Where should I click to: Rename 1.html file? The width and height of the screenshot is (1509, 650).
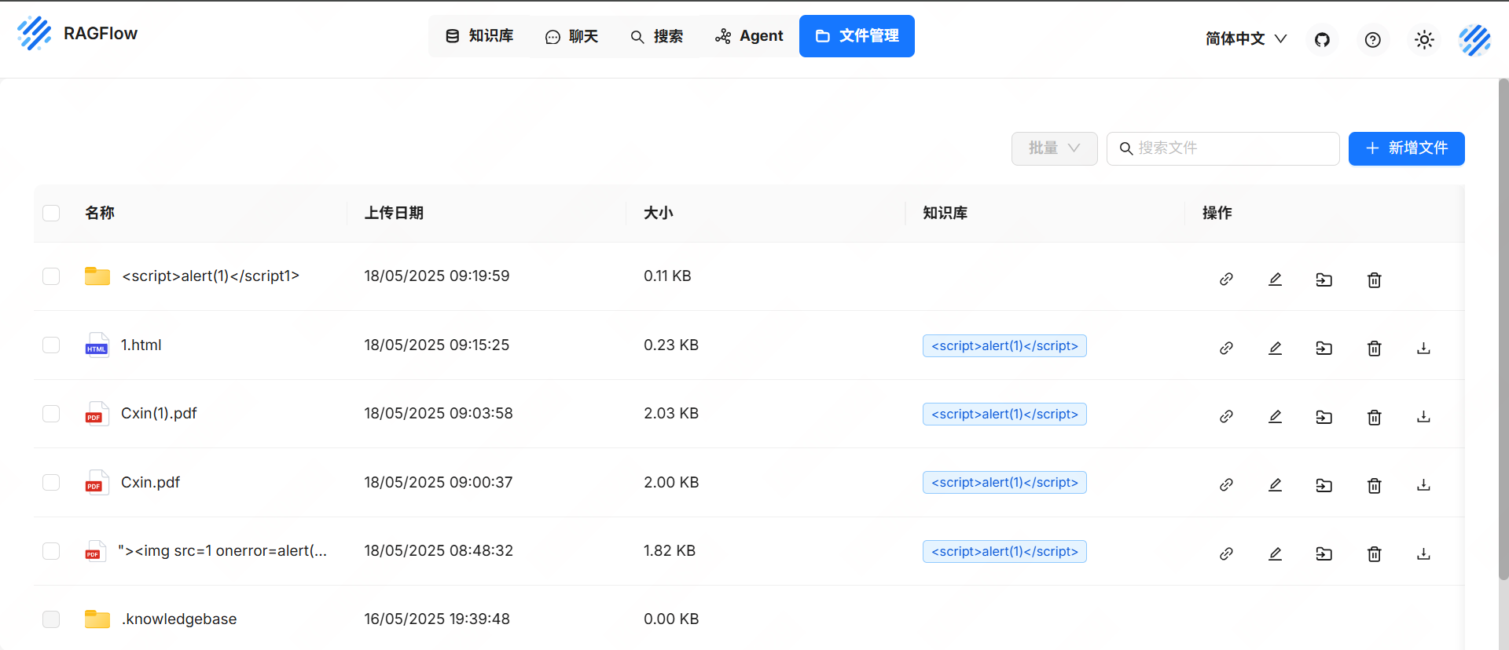tap(1276, 348)
